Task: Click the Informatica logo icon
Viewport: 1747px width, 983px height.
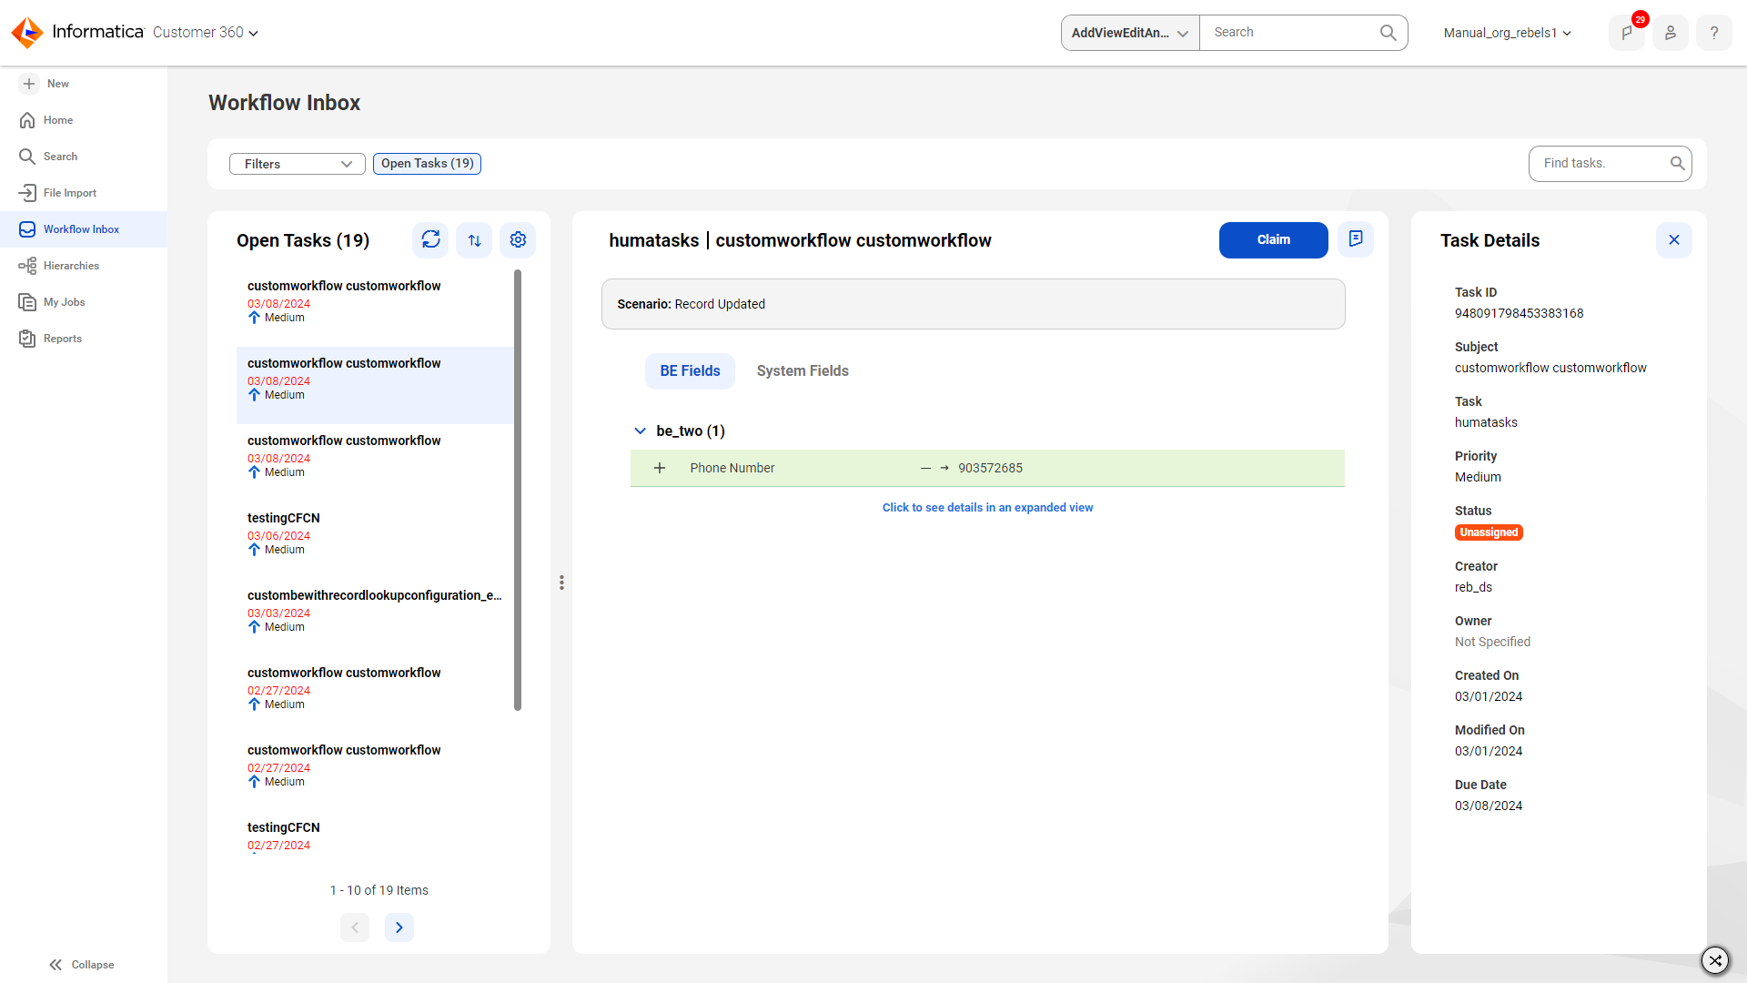Action: point(27,33)
